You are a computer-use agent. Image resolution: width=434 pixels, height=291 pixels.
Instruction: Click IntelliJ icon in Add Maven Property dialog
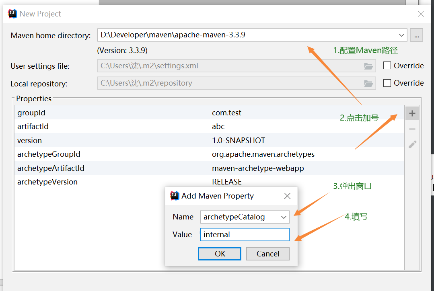pos(175,196)
